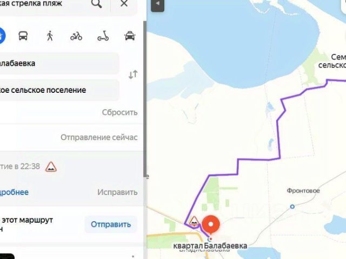Select the bus transit mode icon
This screenshot has height=259, width=346.
pyautogui.click(x=23, y=36)
